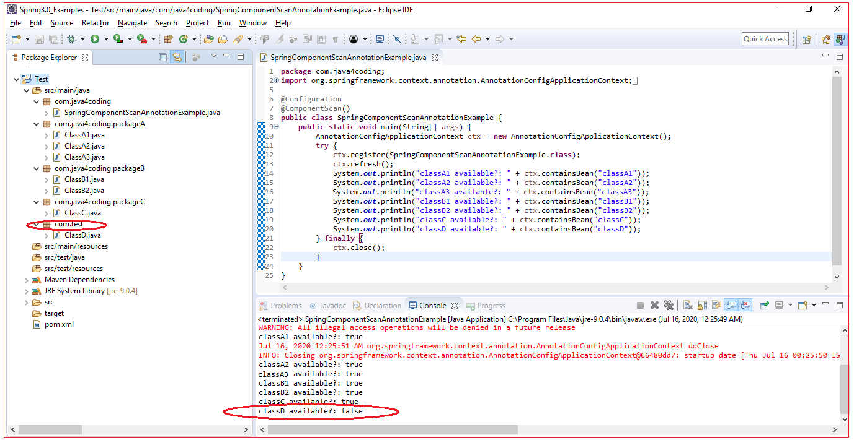Switch to the Problems tab
This screenshot has width=854, height=440.
(x=281, y=305)
